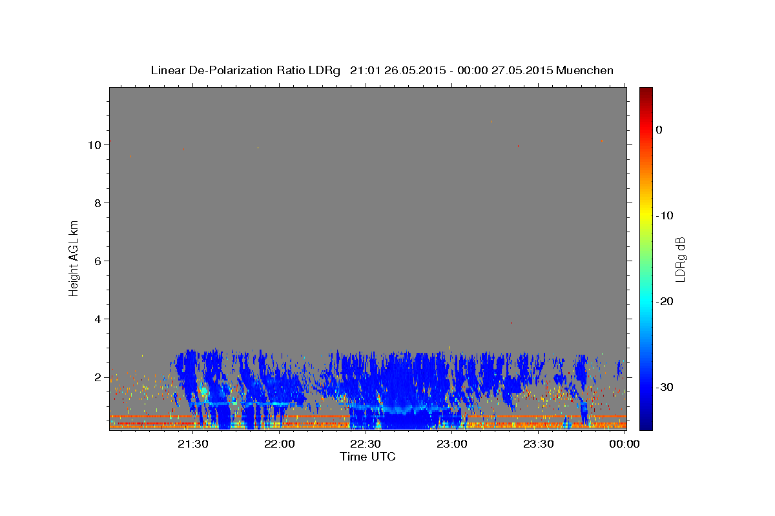
Task: Click the height tick label 8
Action: [97, 203]
